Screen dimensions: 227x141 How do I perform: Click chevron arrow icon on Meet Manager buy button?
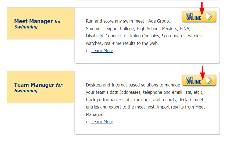pyautogui.click(x=209, y=16)
